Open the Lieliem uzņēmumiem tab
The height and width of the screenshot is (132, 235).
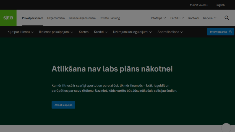(82, 18)
